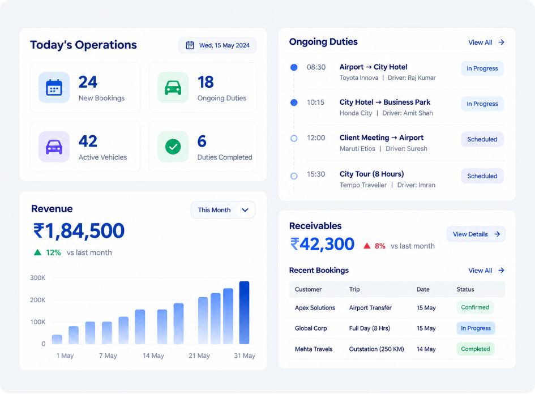Click the New Bookings calendar icon

pos(54,87)
